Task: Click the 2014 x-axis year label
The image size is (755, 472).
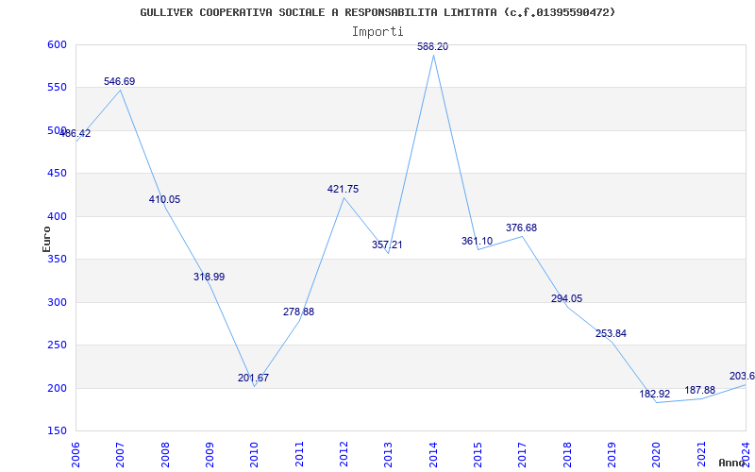Action: [x=433, y=454]
